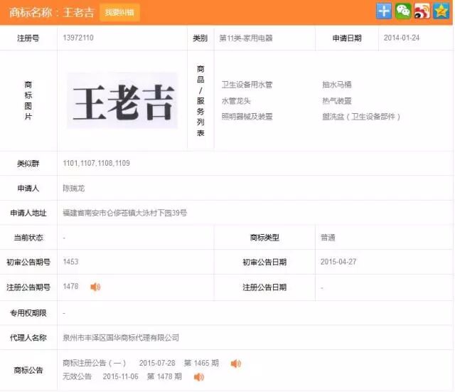Click the goods item 水管龙头
This screenshot has width=455, height=392.
236,101
